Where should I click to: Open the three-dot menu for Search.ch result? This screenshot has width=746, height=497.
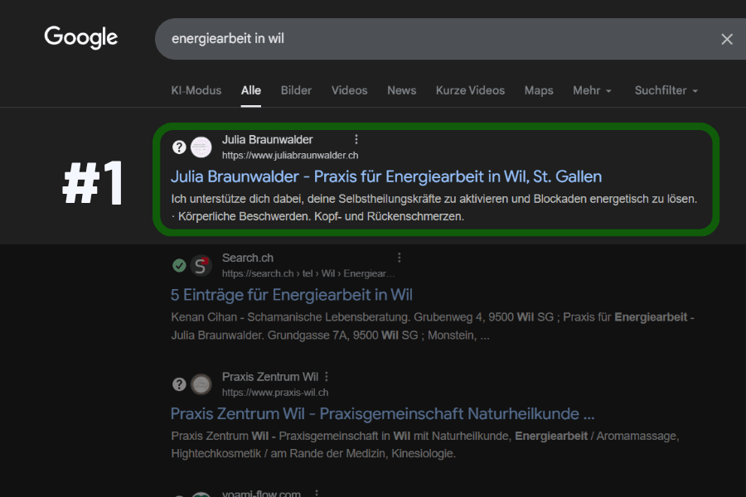[x=400, y=258]
